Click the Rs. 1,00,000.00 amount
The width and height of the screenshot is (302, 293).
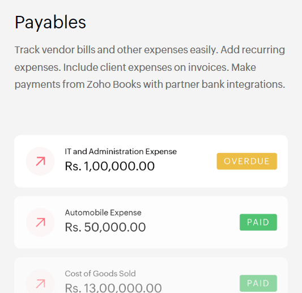[110, 166]
